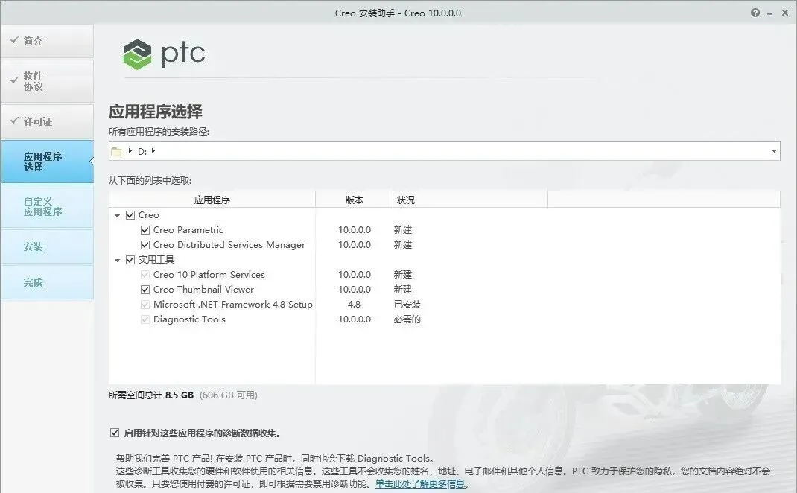Image resolution: width=797 pixels, height=493 pixels.
Task: Click version 10.0.0.0 of Creo Thumbnail Viewer
Action: click(355, 289)
